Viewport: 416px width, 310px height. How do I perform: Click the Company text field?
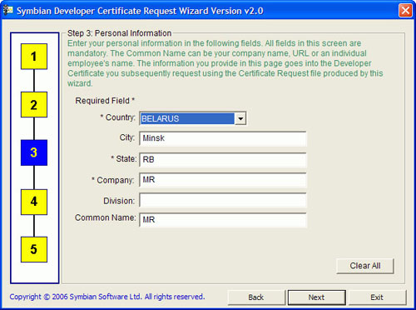click(223, 180)
